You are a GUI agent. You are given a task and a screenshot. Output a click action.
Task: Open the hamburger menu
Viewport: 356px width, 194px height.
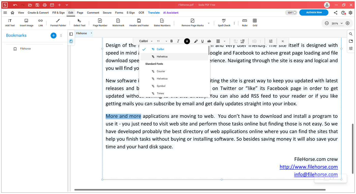(x=5, y=12)
